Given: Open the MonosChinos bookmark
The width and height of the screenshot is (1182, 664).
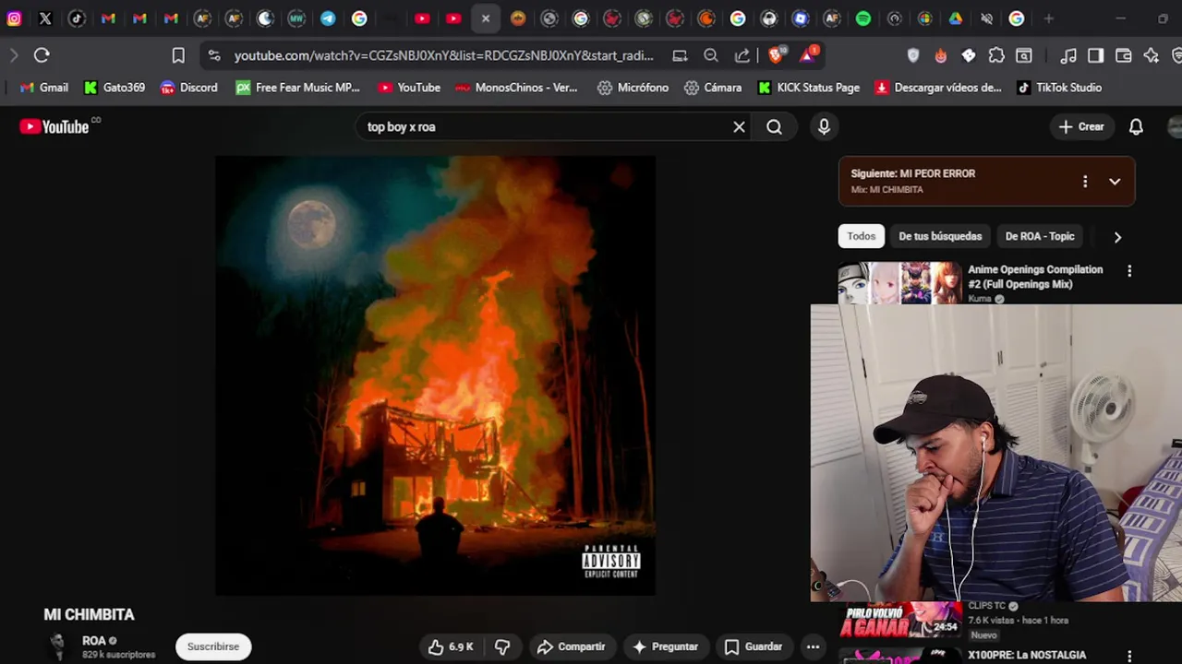Looking at the screenshot, I should tap(516, 88).
